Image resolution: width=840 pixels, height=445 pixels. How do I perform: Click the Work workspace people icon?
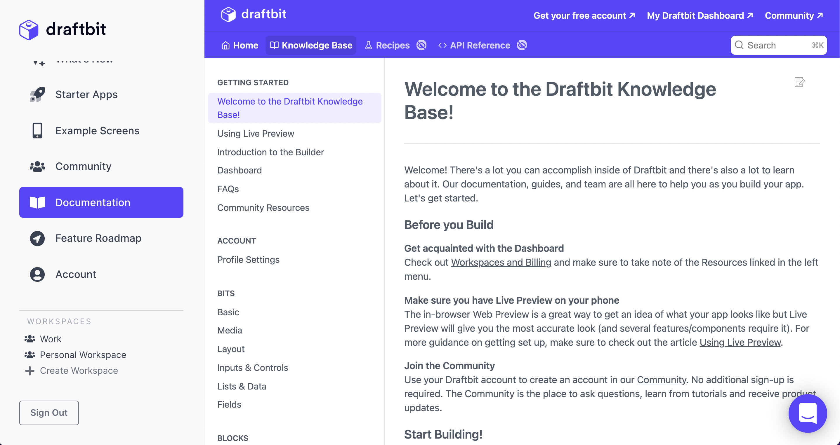click(30, 339)
